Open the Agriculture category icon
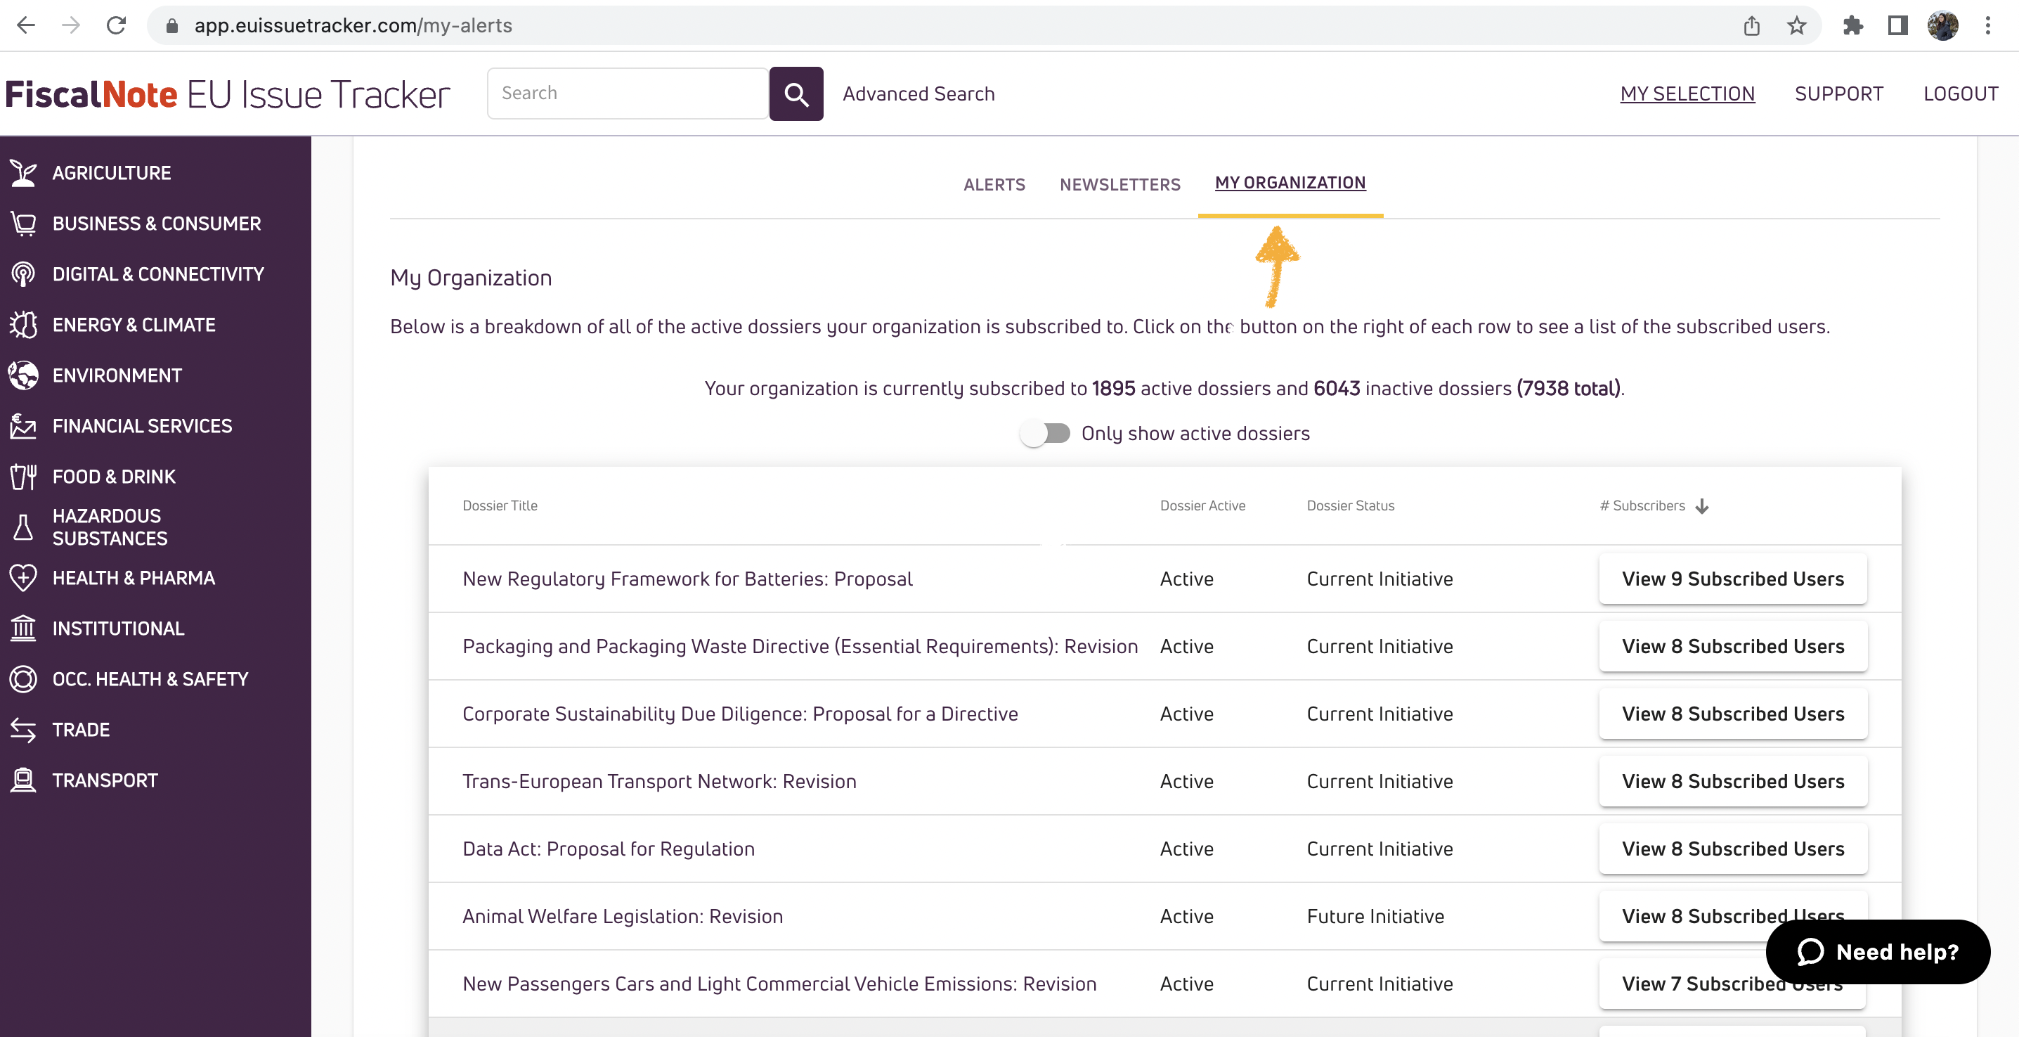 [23, 173]
